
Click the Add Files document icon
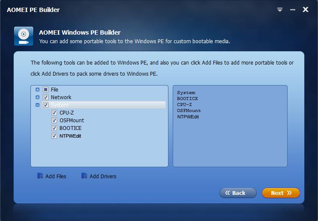coord(40,176)
